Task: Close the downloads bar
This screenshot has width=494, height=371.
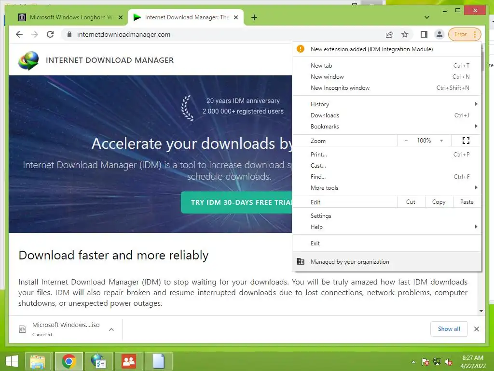Action: click(x=477, y=329)
